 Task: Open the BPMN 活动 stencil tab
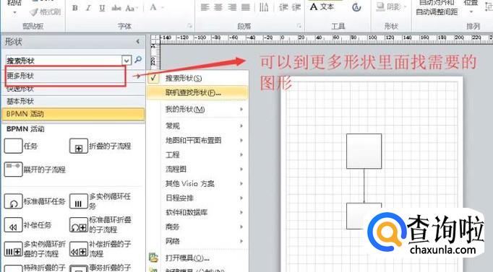click(x=73, y=114)
